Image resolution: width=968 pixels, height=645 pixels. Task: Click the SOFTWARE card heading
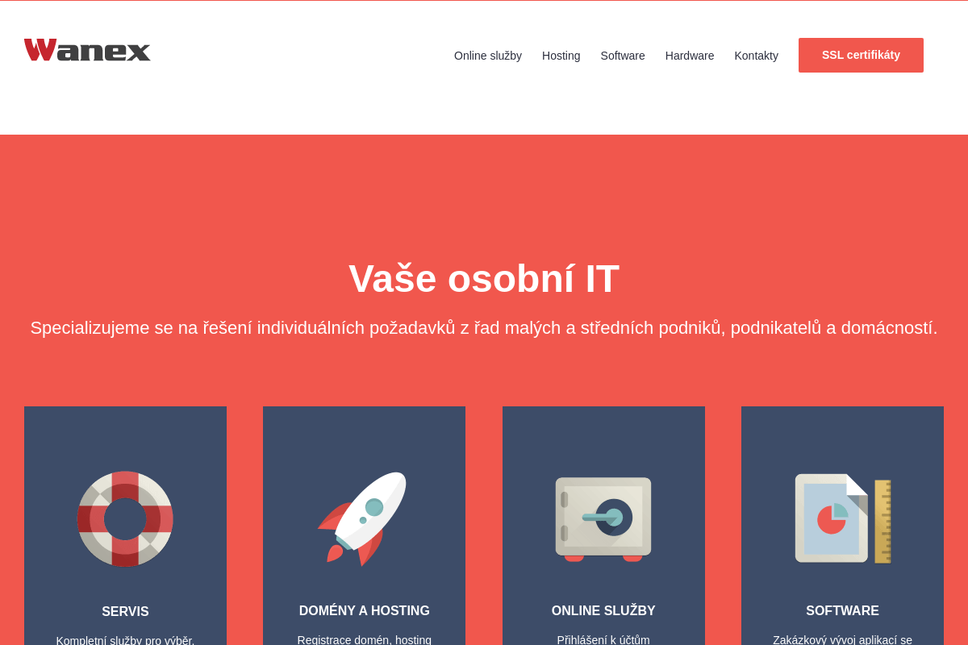click(x=843, y=611)
